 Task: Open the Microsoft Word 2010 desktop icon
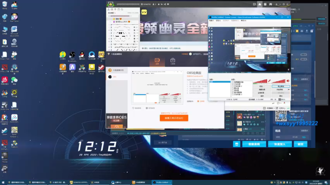[x=14, y=31]
